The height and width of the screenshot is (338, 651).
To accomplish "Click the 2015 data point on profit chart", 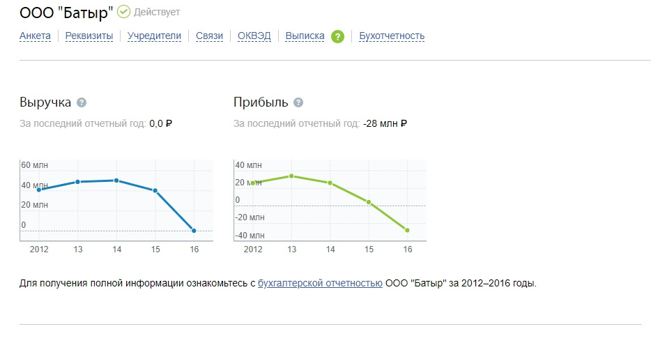I will pyautogui.click(x=369, y=202).
